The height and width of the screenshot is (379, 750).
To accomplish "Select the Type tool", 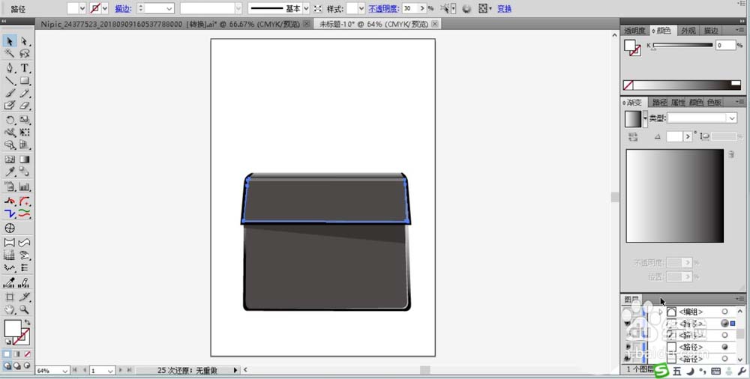I will point(25,68).
